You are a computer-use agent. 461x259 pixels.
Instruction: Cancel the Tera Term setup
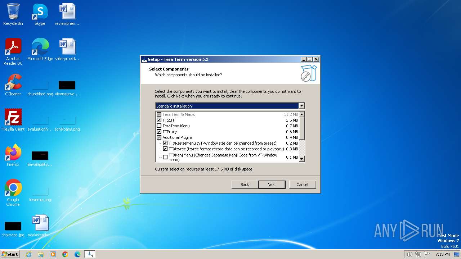[x=302, y=185]
